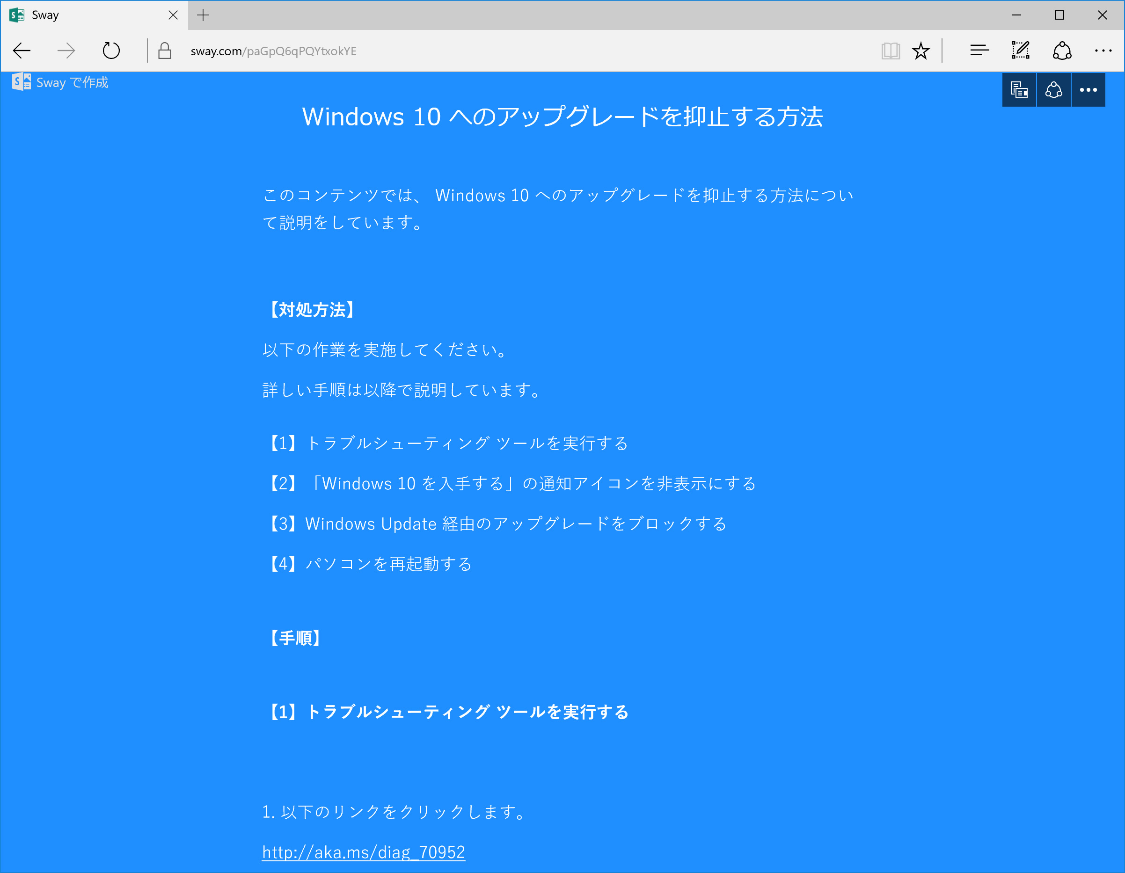Minimize the Edge window
This screenshot has height=873, width=1125.
(1016, 15)
